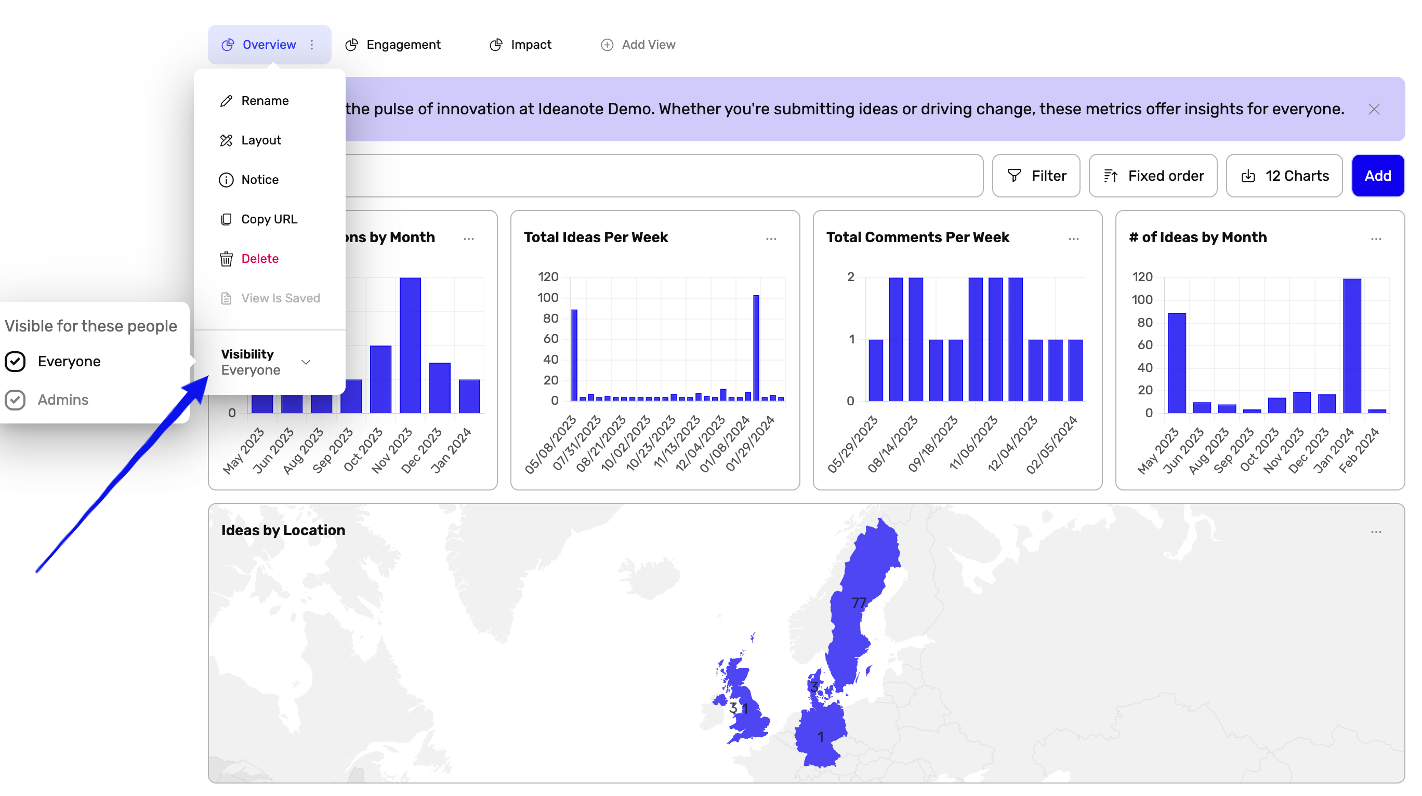The image size is (1422, 796).
Task: Toggle the Admins visibility checkbox
Action: pos(16,400)
